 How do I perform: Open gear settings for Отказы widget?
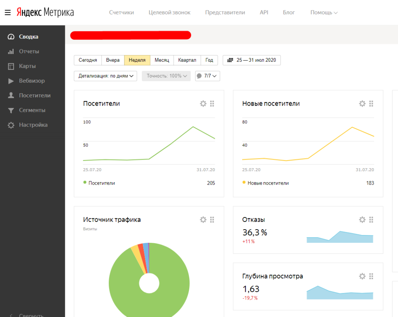(x=362, y=219)
